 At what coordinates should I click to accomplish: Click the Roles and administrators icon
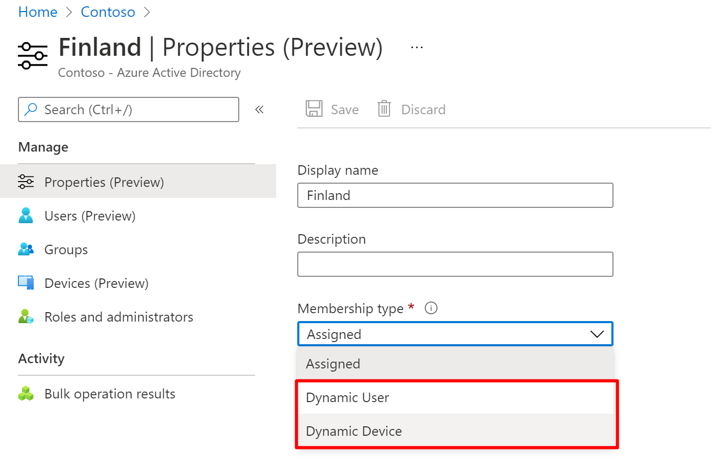(x=25, y=317)
